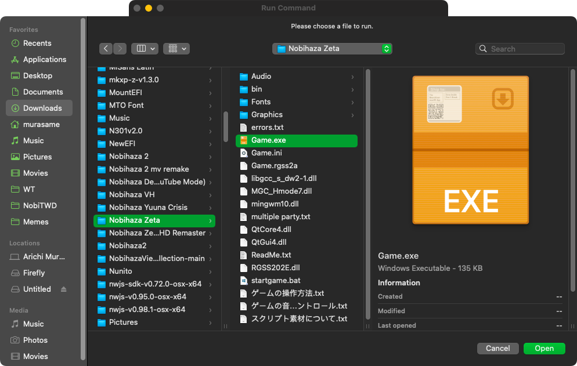This screenshot has width=577, height=366.
Task: Open Applications from sidebar favorites
Action: point(44,59)
